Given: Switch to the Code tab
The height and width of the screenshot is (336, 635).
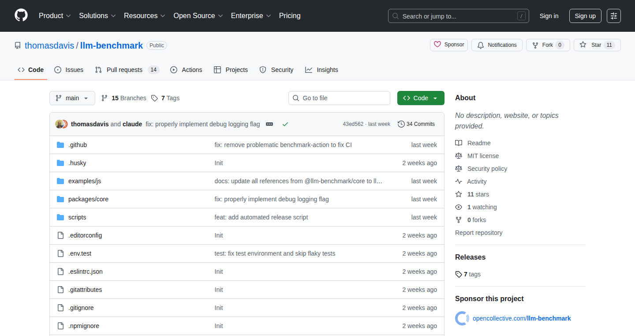Looking at the screenshot, I should tap(31, 70).
